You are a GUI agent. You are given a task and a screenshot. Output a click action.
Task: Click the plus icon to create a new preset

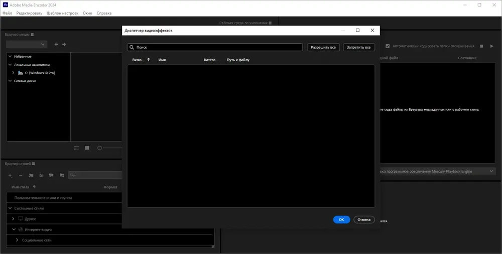coord(10,175)
